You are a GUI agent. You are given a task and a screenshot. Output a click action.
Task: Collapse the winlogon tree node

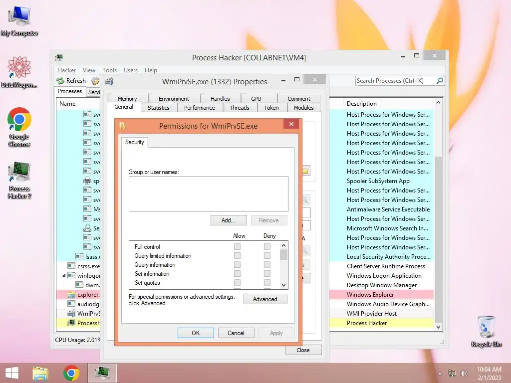(x=64, y=275)
